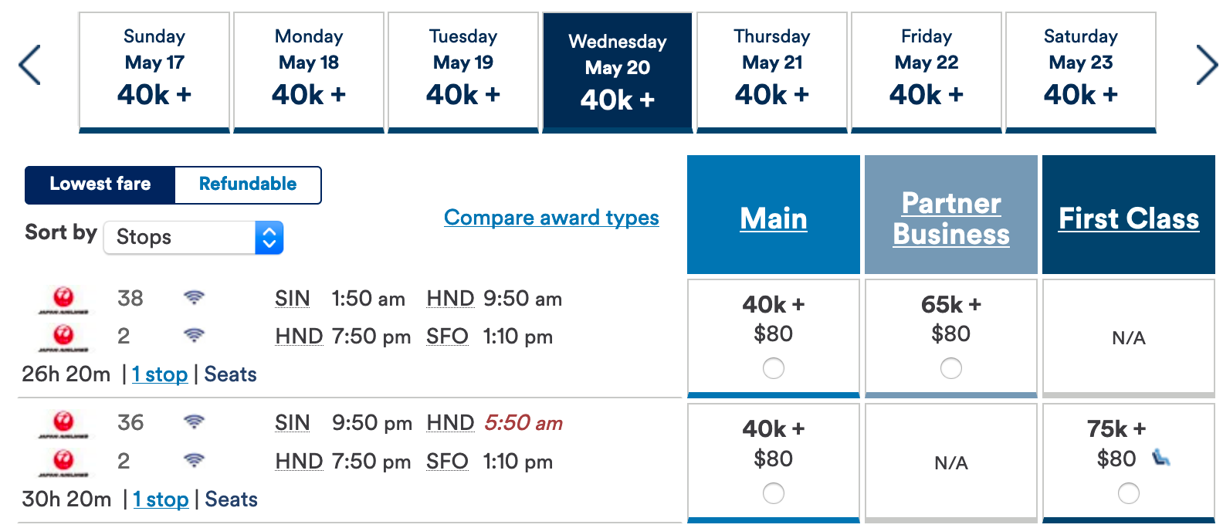The height and width of the screenshot is (528, 1223).
Task: Switch to Refundable fare tab
Action: click(248, 184)
